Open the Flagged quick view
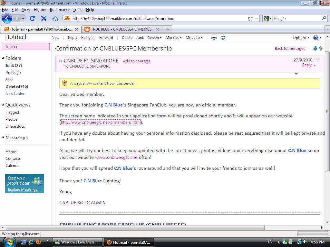This screenshot has height=247, width=330. [12, 112]
